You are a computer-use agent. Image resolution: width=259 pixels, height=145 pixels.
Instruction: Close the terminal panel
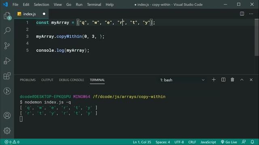pyautogui.click(x=251, y=80)
